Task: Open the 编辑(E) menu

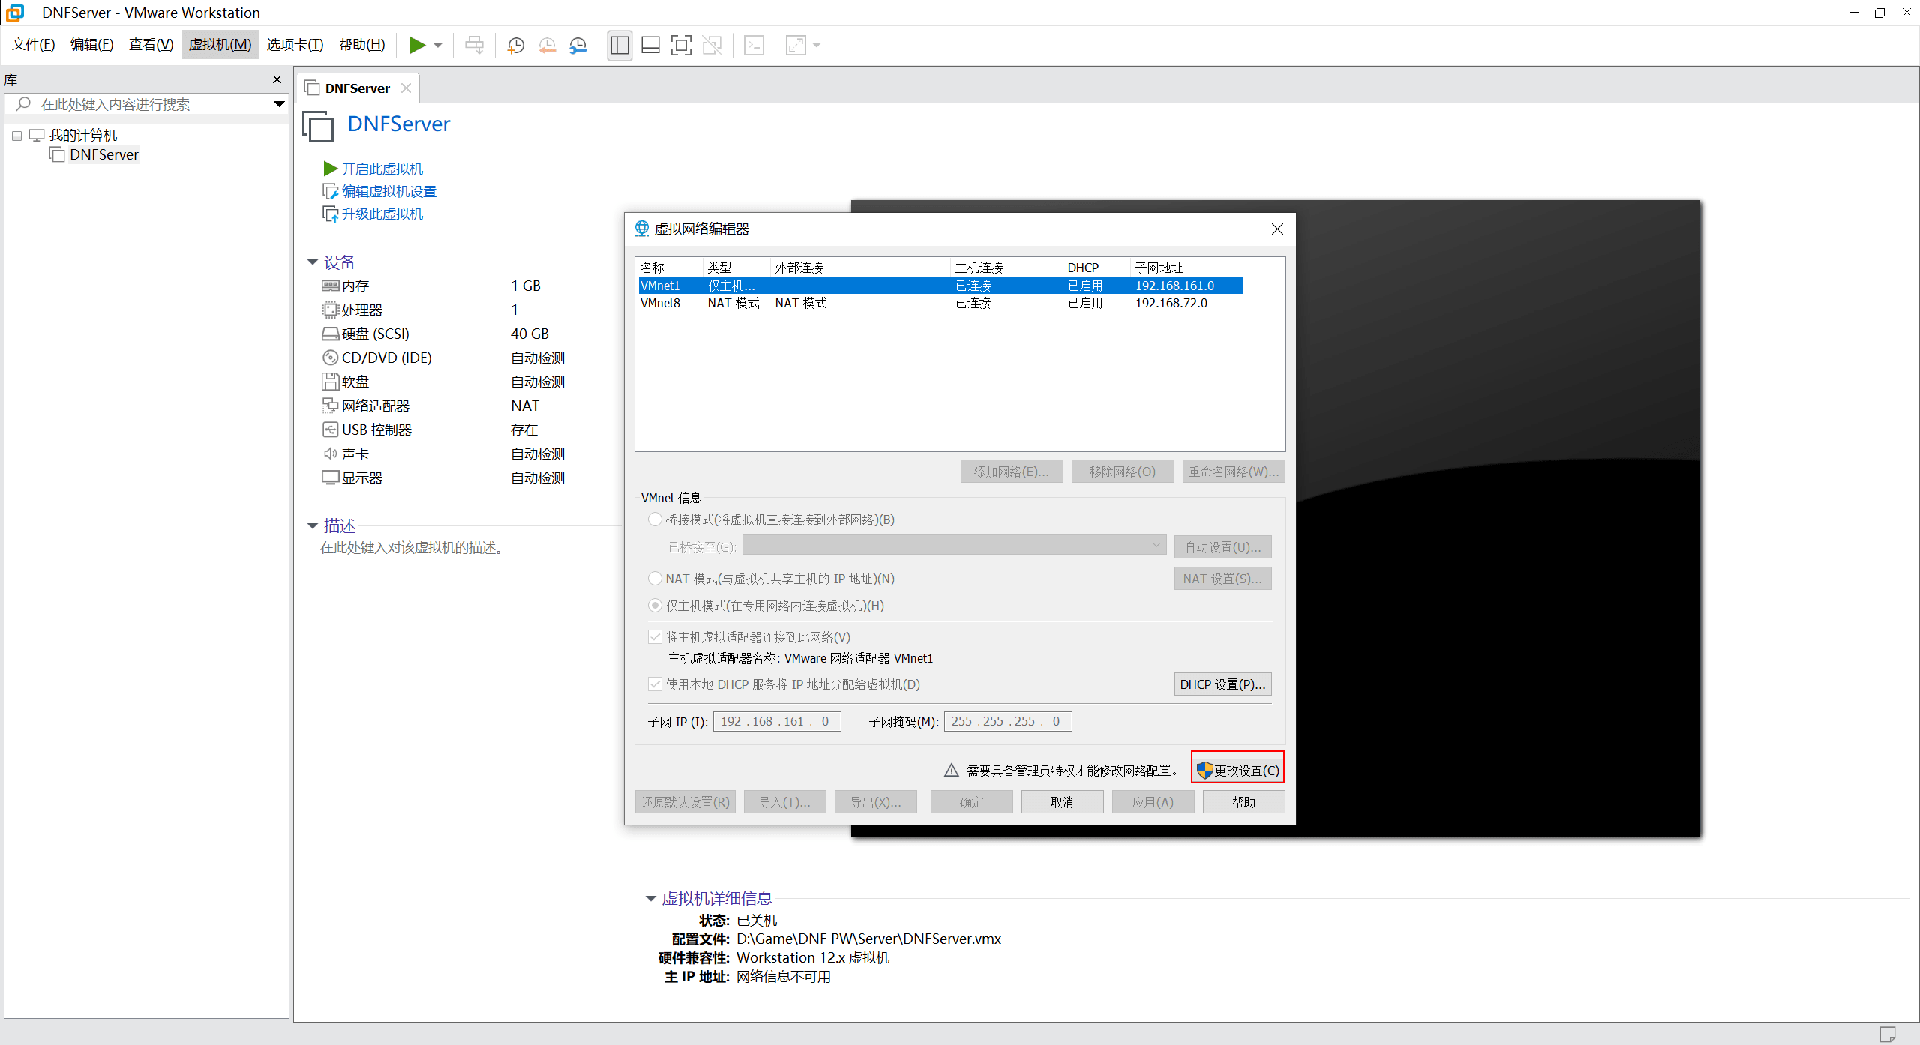Action: click(91, 45)
